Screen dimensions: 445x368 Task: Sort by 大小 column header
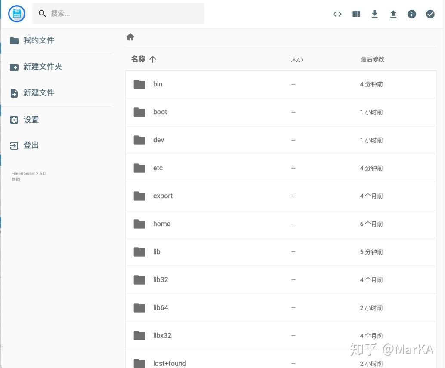[297, 59]
